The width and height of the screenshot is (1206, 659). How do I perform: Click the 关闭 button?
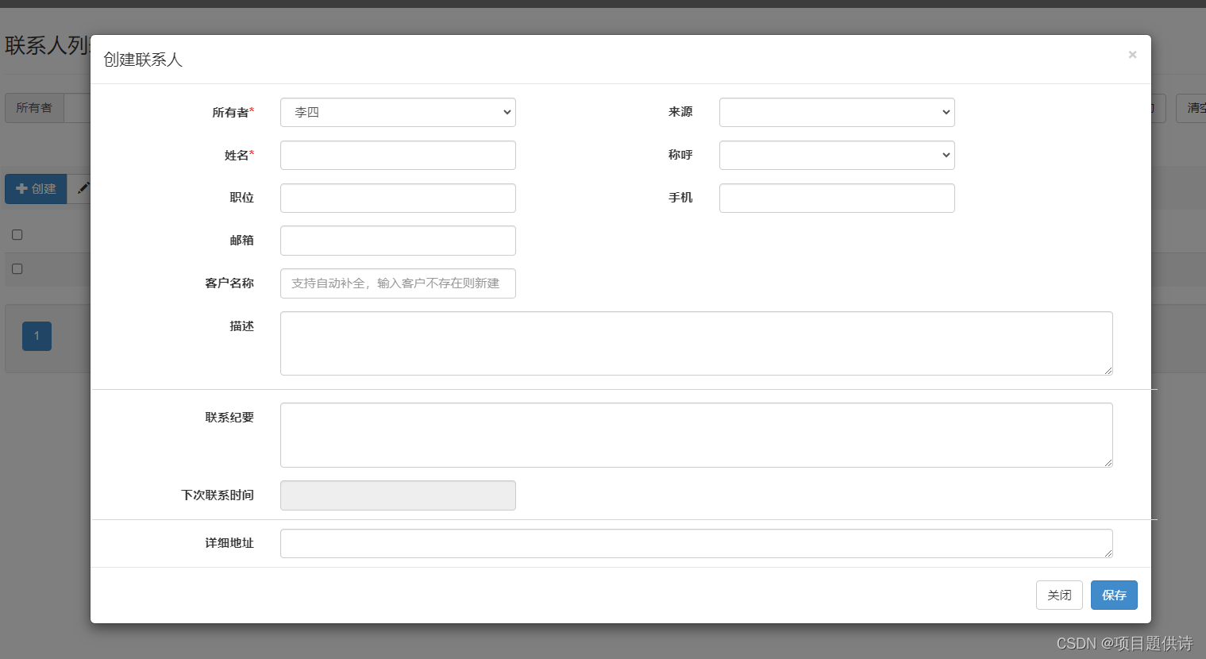1059,595
